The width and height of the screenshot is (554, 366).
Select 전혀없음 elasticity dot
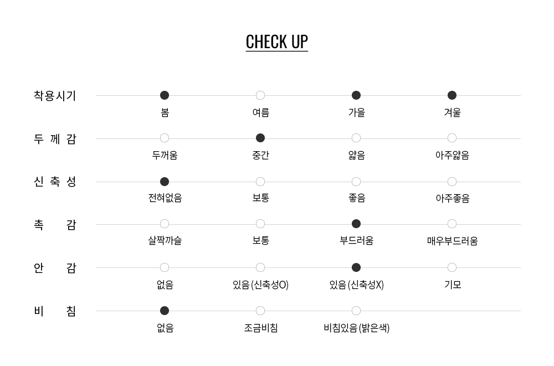(165, 182)
